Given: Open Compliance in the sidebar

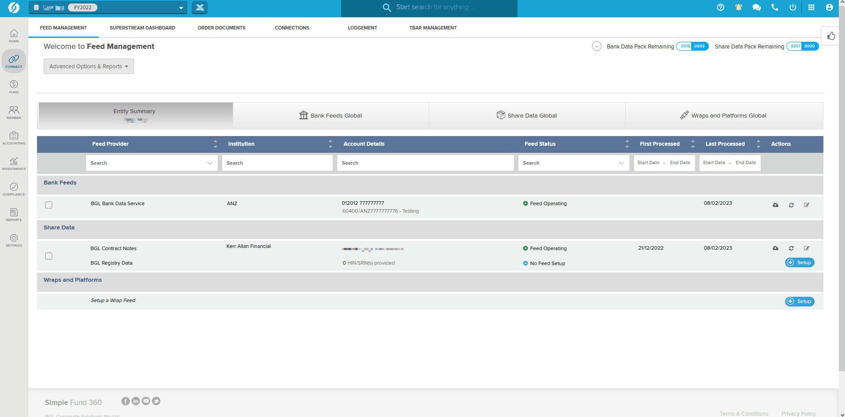Looking at the screenshot, I should (x=14, y=188).
